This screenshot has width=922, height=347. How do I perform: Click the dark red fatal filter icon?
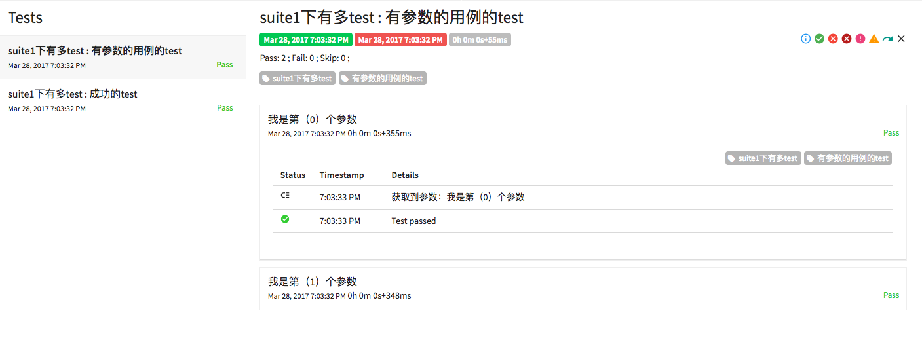point(847,39)
